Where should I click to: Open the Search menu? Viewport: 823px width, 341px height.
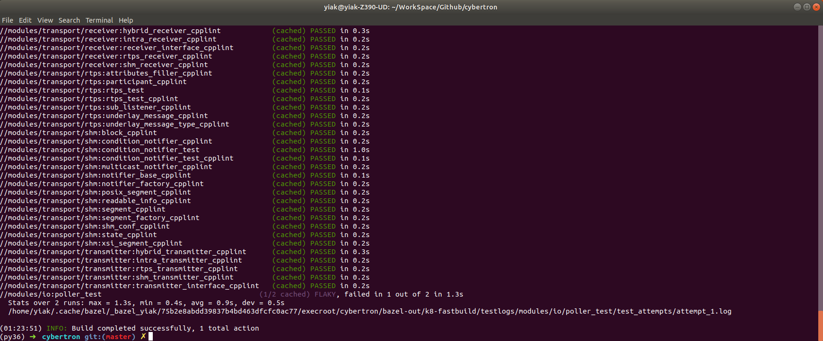tap(69, 20)
